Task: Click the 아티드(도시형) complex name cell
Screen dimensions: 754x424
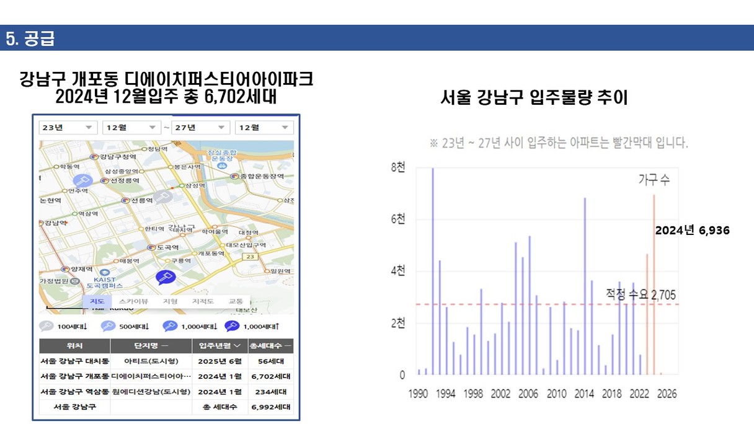Action: (x=152, y=361)
